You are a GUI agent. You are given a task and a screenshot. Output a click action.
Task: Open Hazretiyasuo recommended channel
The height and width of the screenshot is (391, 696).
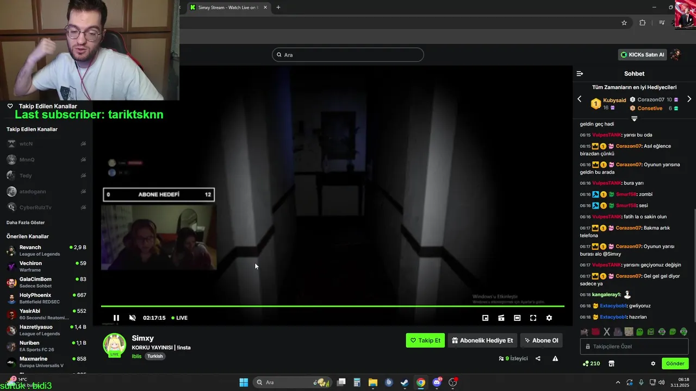pyautogui.click(x=46, y=330)
